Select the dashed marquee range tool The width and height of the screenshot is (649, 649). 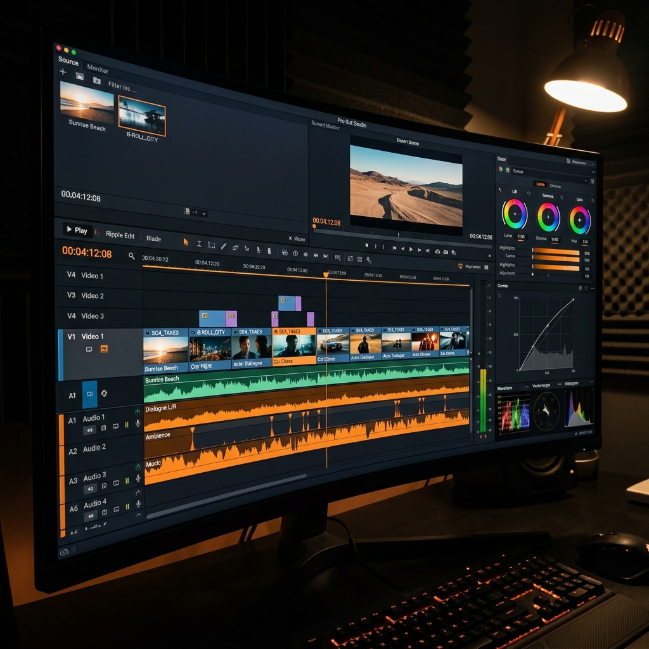pyautogui.click(x=212, y=245)
